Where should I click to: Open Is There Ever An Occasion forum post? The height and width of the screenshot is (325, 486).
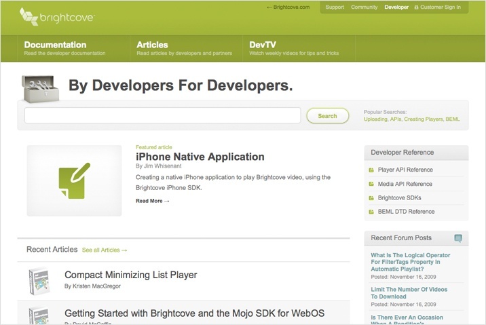coord(407,320)
